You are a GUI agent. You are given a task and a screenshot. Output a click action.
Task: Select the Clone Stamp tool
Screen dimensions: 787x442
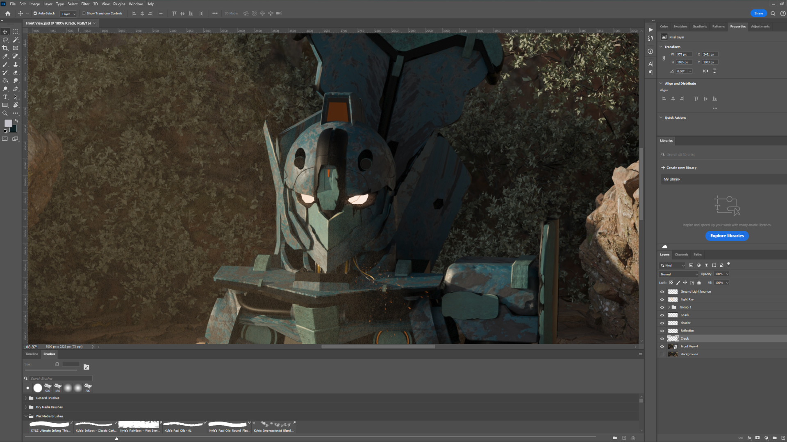(16, 64)
